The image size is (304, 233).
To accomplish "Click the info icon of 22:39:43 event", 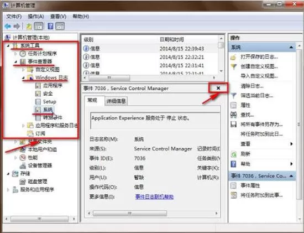I will coord(86,48).
